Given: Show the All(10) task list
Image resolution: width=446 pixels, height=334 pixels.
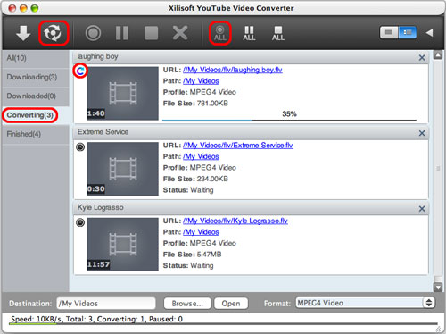Looking at the screenshot, I should pyautogui.click(x=36, y=58).
